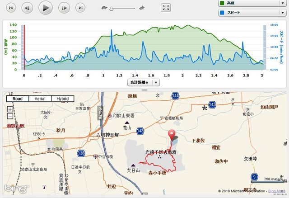289x198 pixels.
Task: Click the turtle slow-speed icon
Action: pyautogui.click(x=104, y=8)
